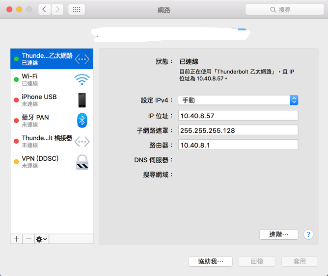The height and width of the screenshot is (276, 328).
Task: Click the green status dot of Wi-Fi
Action: coord(16,79)
